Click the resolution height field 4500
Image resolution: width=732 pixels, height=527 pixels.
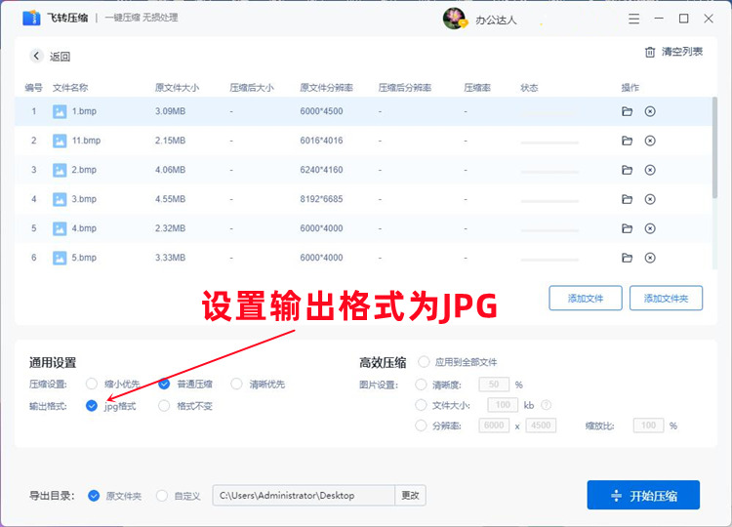(x=541, y=426)
